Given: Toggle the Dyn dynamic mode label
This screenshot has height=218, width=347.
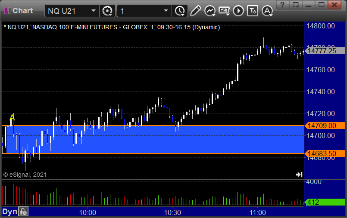Looking at the screenshot, I should click(x=9, y=212).
